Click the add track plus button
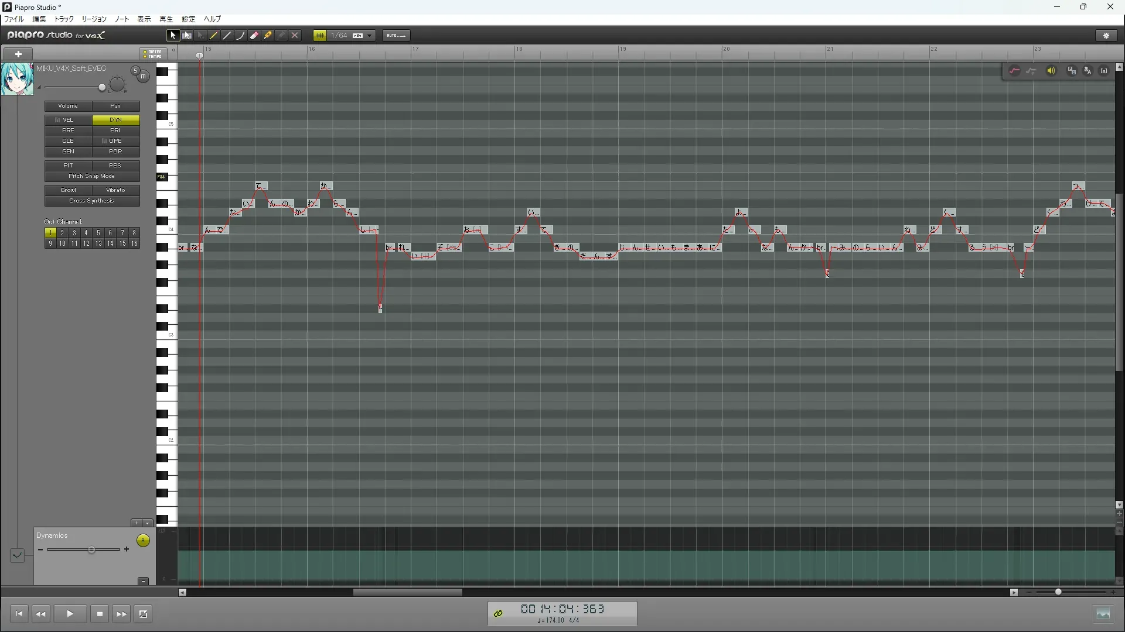Image resolution: width=1125 pixels, height=632 pixels. pyautogui.click(x=18, y=54)
